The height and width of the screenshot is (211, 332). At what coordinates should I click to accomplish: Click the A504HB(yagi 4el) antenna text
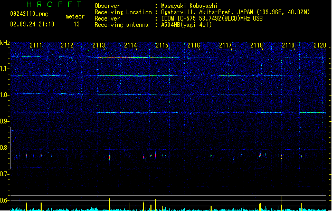186,25
